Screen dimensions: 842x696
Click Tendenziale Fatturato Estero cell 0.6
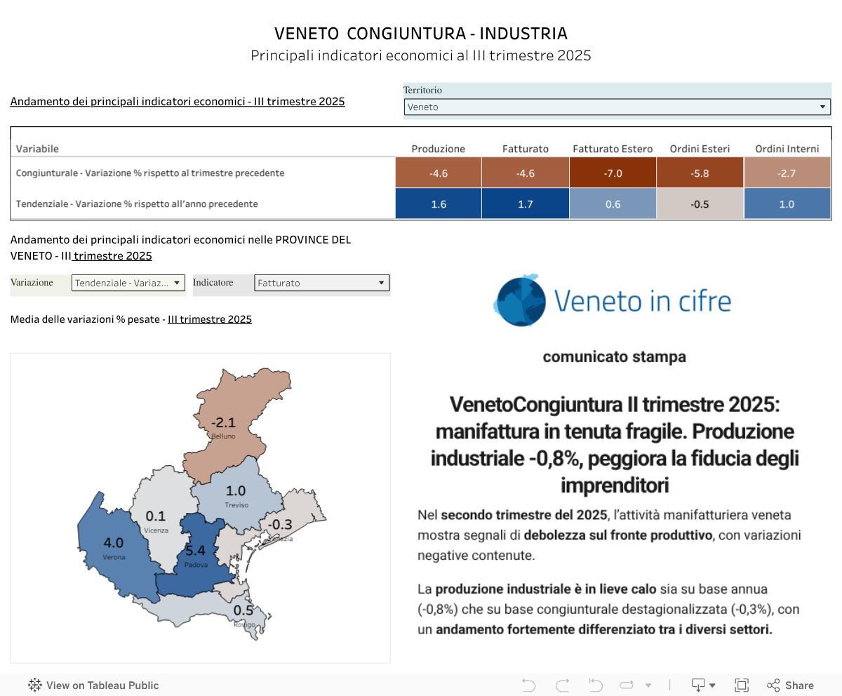click(613, 203)
